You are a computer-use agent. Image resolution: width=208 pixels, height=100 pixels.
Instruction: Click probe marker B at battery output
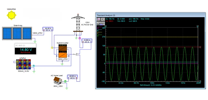pos(34,66)
